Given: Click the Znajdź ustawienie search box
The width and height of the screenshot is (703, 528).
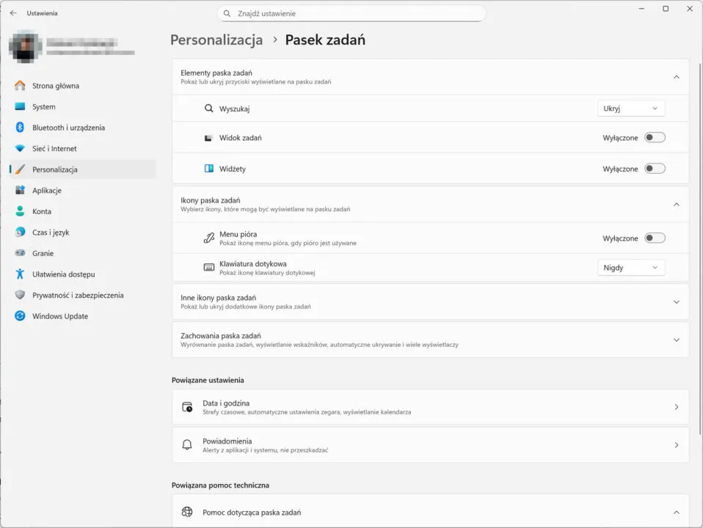Looking at the screenshot, I should point(352,13).
